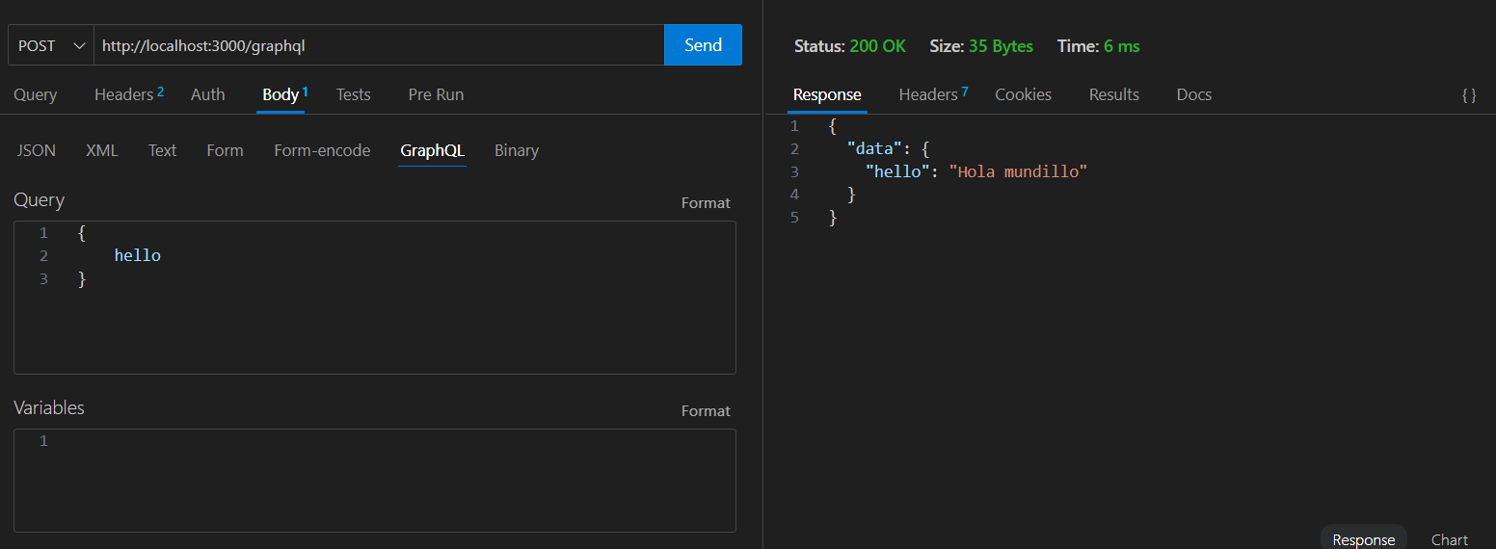View the Cookies tab
Viewport: 1496px width, 549px height.
coord(1023,94)
